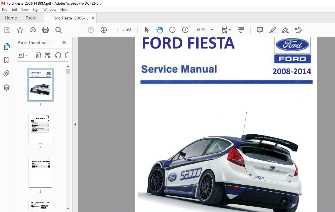Click the total pages text 485
The height and width of the screenshot is (212, 335).
pos(129,30)
